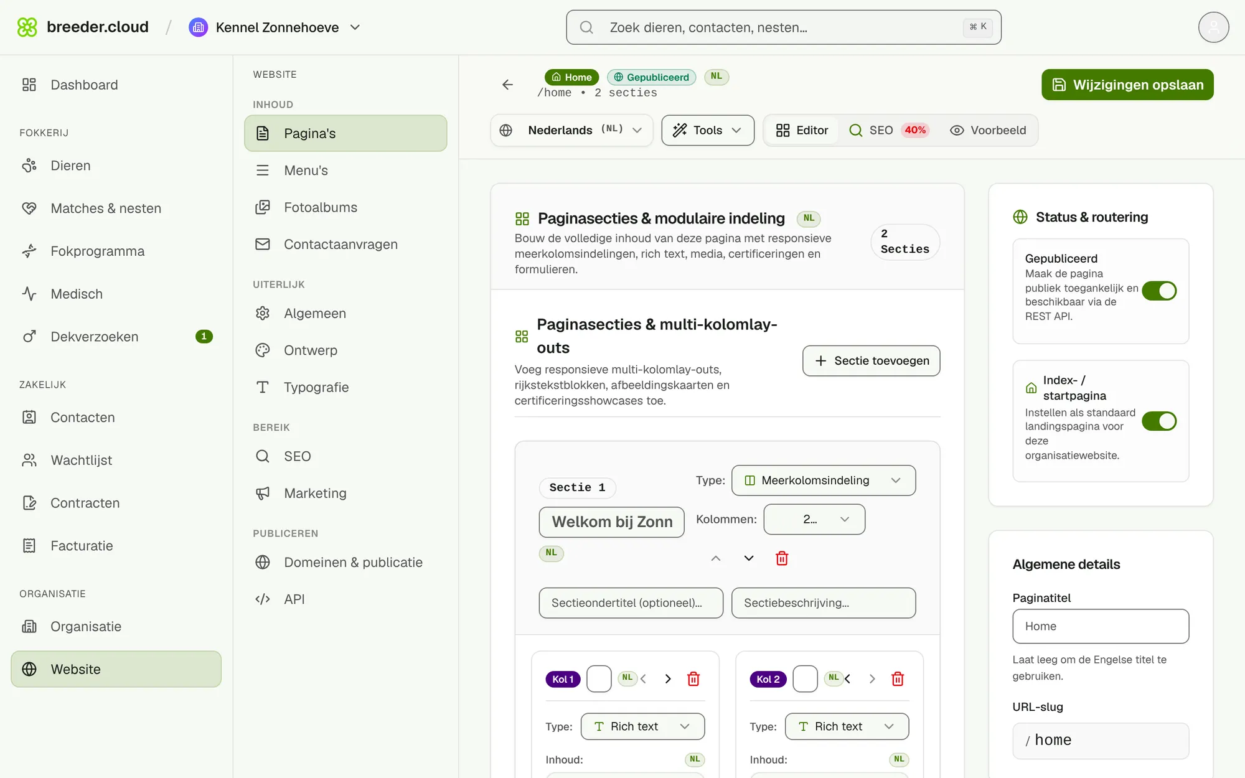
Task: Open Kol 1 Rich text type dropdown
Action: (642, 726)
